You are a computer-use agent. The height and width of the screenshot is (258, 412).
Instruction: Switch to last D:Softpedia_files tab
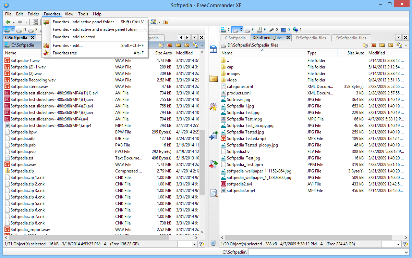[x=351, y=38]
